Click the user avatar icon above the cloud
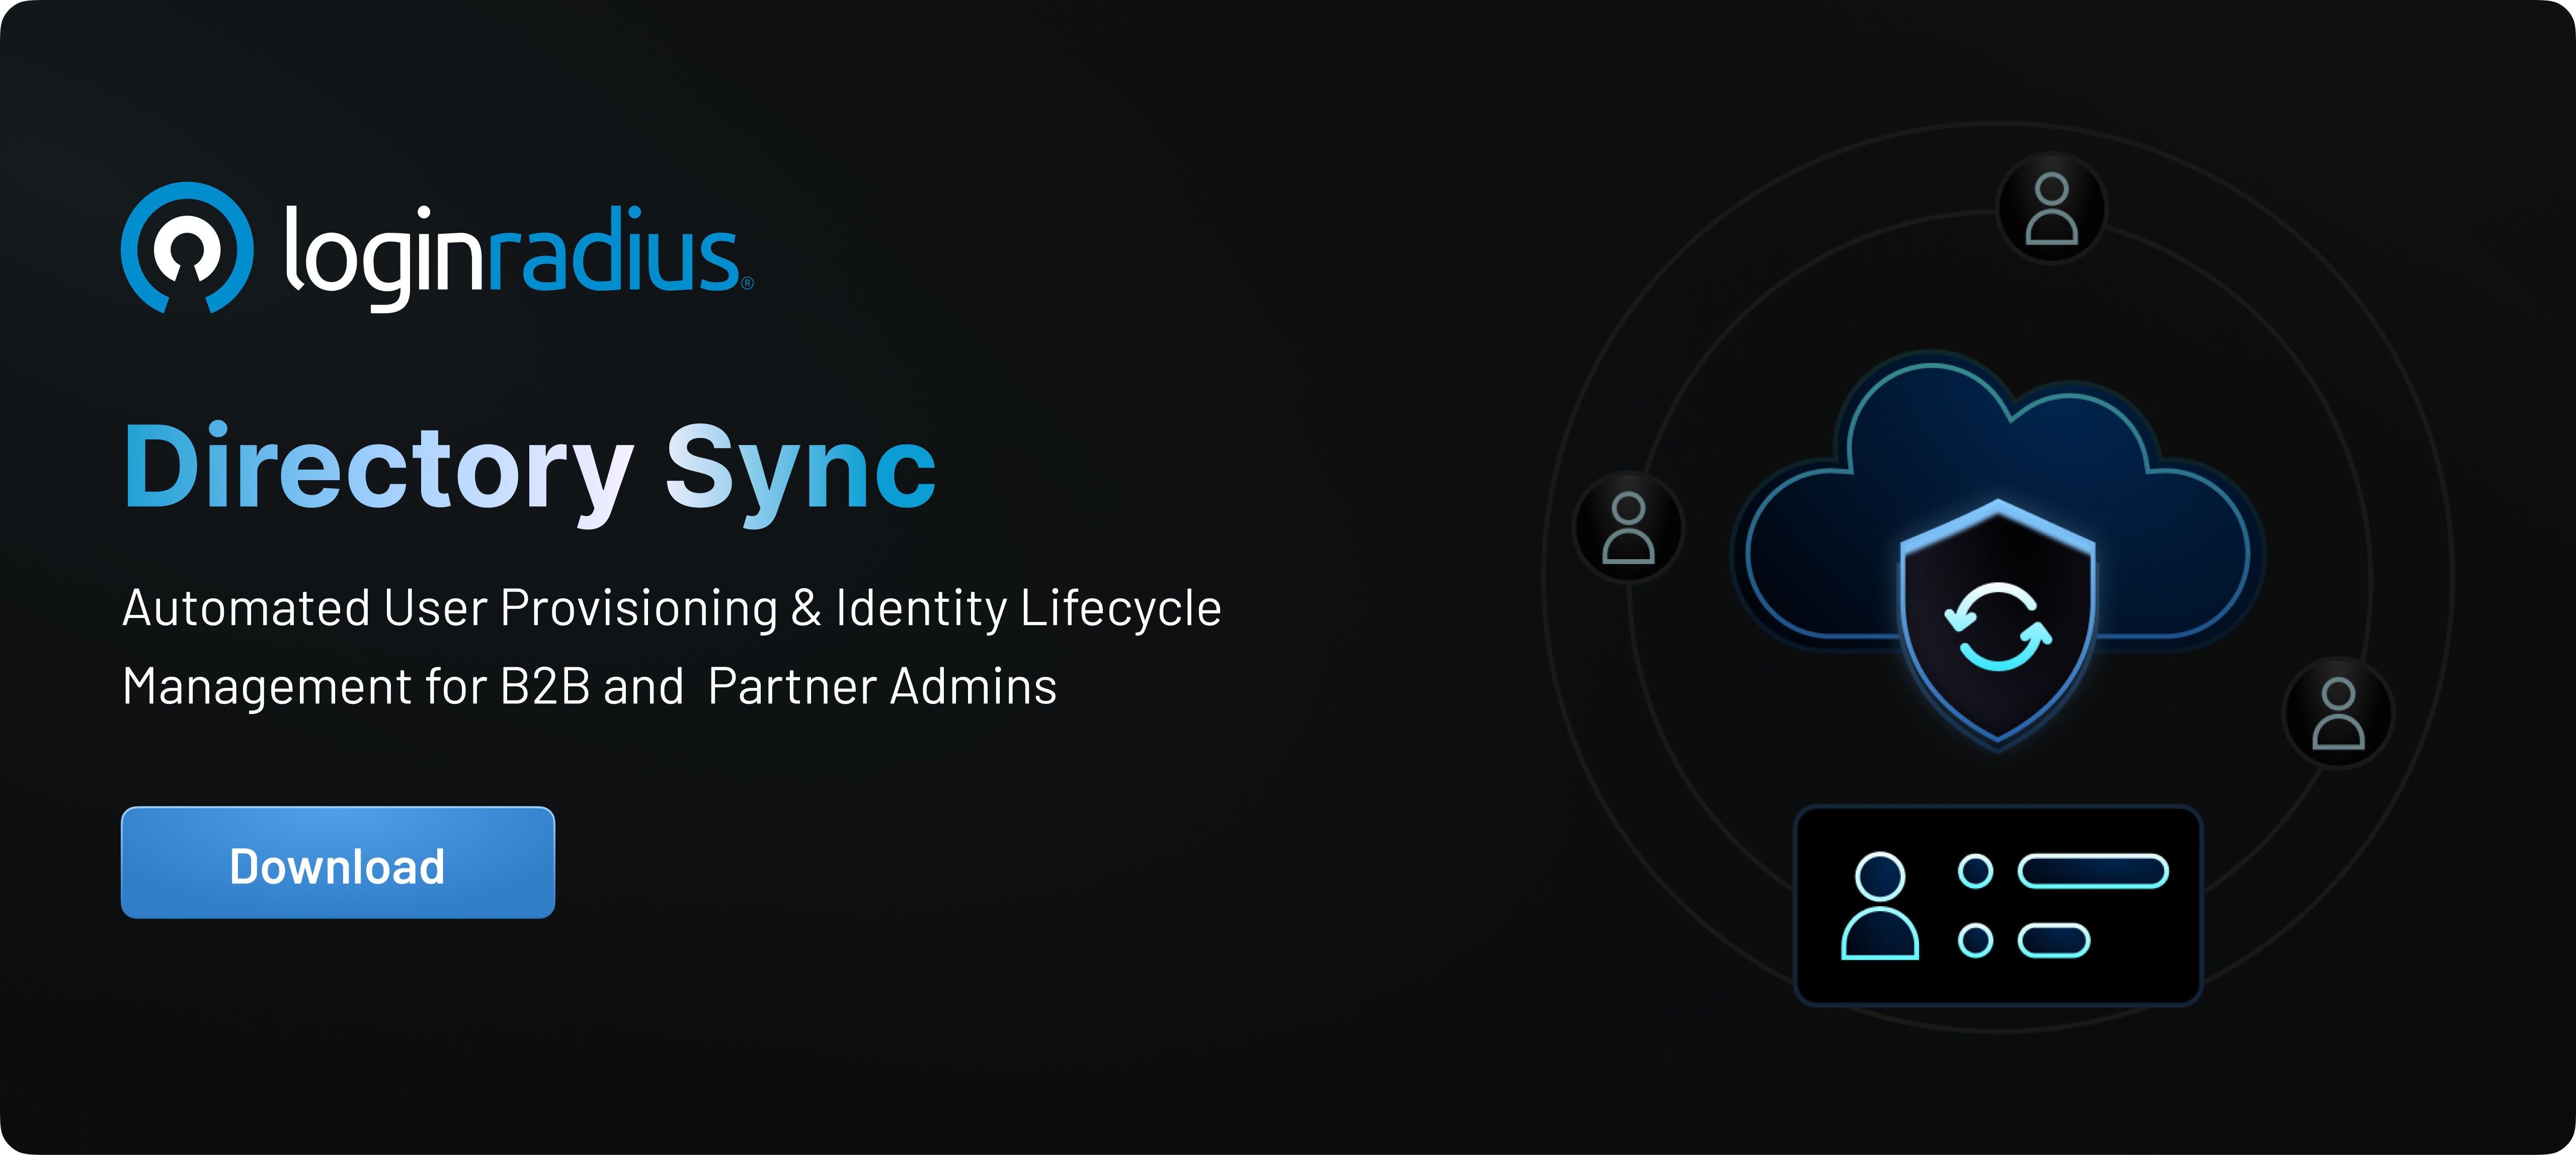Image resolution: width=2576 pixels, height=1155 pixels. pos(2051,208)
